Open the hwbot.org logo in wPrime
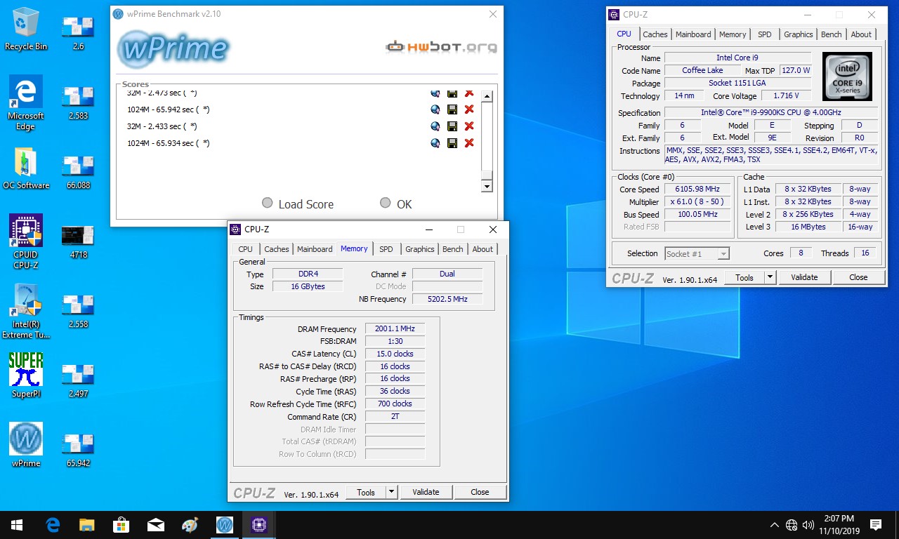This screenshot has height=539, width=899. pos(441,47)
